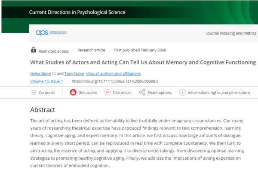Viewport: 258px width, 176px height.
Task: Click the article DOI link
Action: click(x=115, y=81)
